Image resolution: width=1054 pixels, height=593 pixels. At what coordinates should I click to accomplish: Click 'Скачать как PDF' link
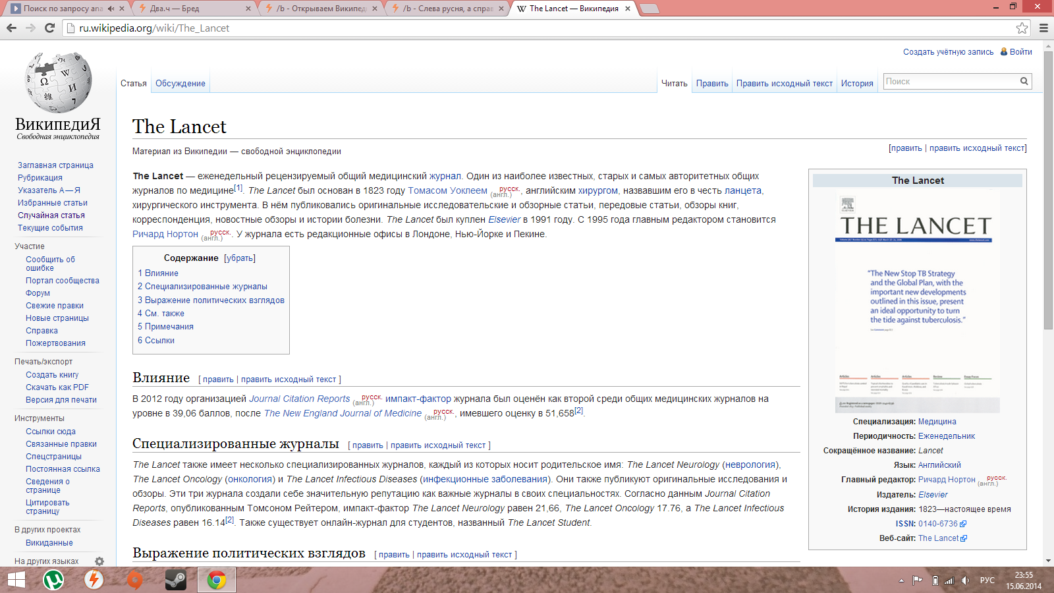tap(57, 387)
